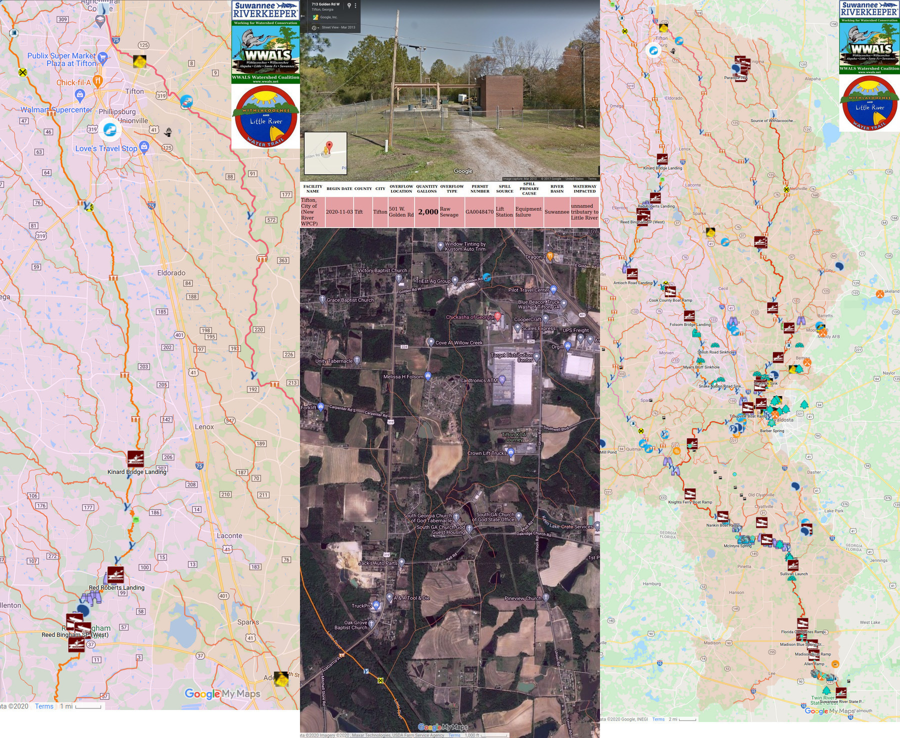900x738 pixels.
Task: Click the Jack's Auto Parts marker
Action: coord(401,562)
